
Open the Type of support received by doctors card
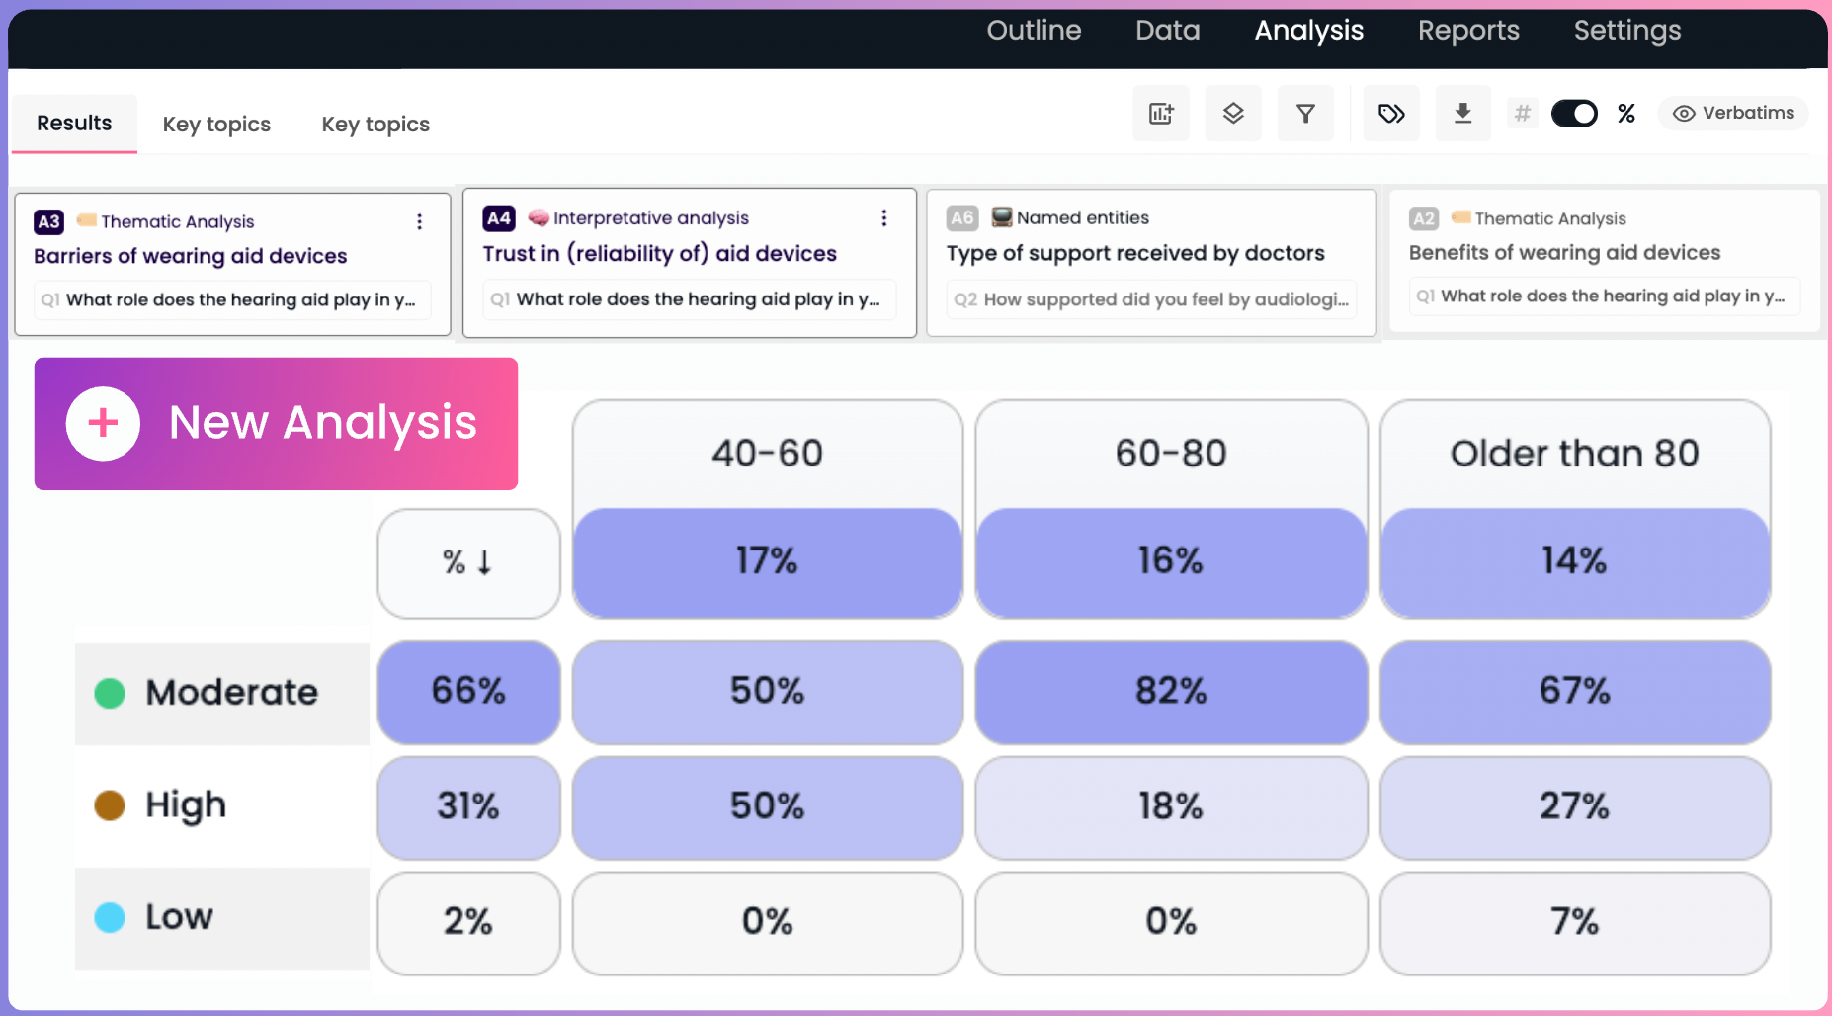pyautogui.click(x=1151, y=263)
